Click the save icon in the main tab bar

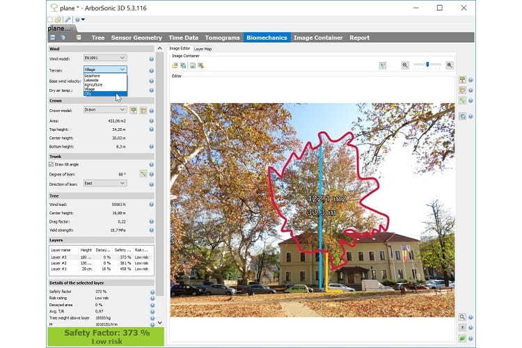tap(53, 38)
